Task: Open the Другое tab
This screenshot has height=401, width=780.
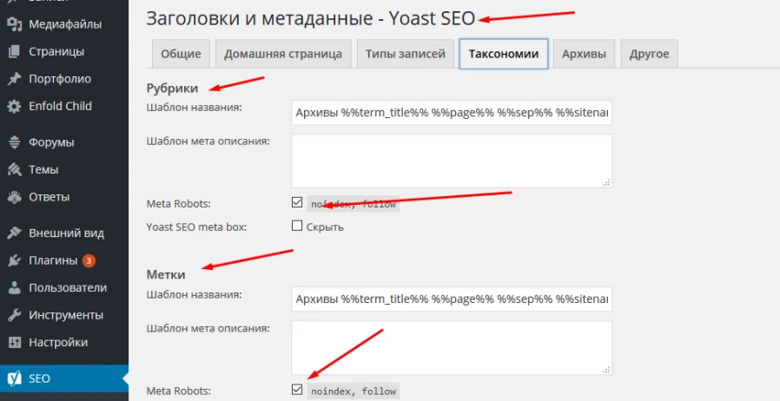Action: 649,54
